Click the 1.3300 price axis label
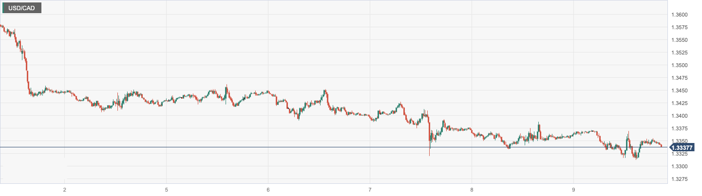 point(679,166)
